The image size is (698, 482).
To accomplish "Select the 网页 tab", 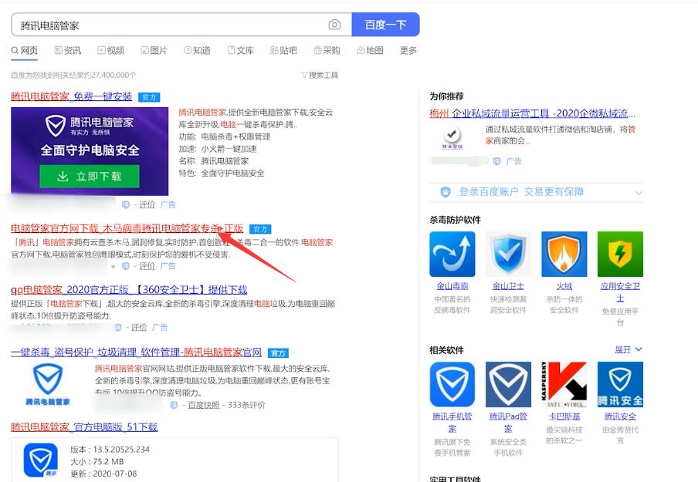I will point(25,51).
